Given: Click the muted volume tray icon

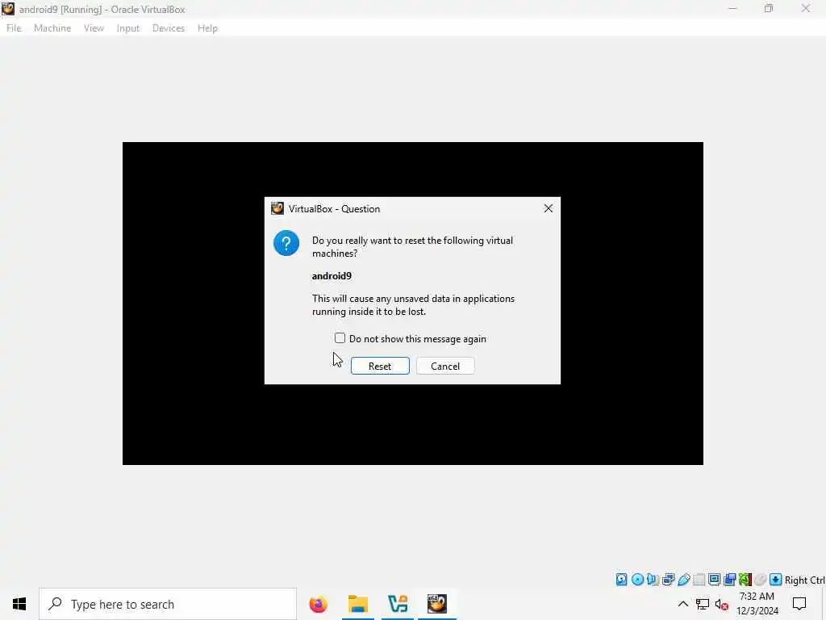Looking at the screenshot, I should click(x=722, y=605).
